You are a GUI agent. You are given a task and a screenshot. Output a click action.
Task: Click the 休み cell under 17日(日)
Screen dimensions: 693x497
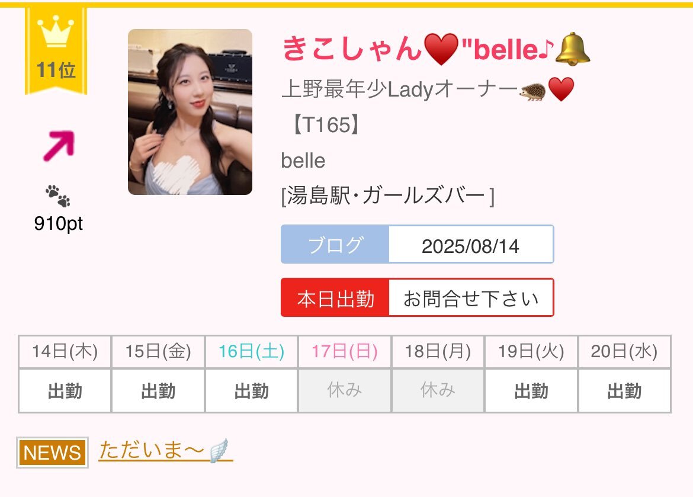(x=345, y=390)
